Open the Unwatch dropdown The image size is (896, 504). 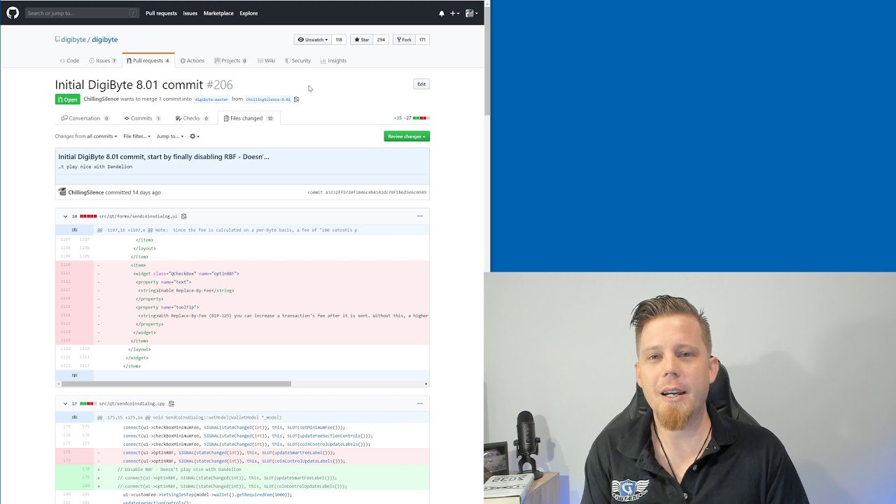312,40
